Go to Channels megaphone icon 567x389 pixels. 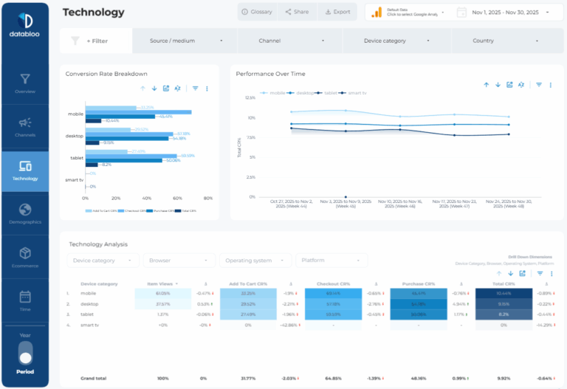click(25, 123)
